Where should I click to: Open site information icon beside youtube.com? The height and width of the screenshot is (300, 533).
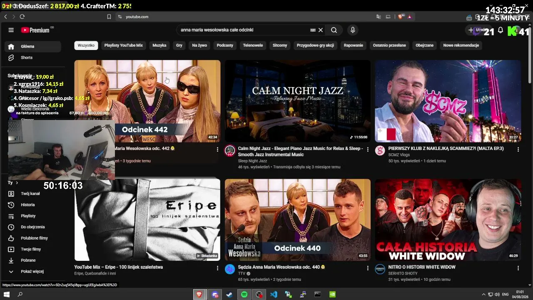(120, 17)
